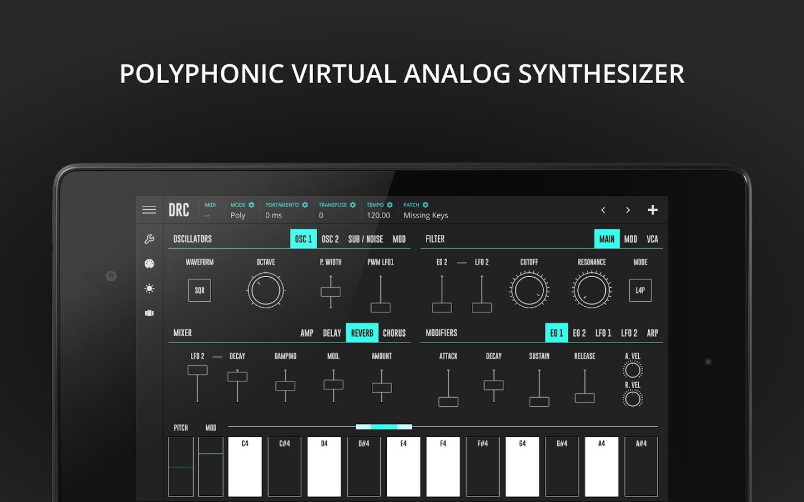
Task: Switch to the oscillators MOD tab
Action: [x=399, y=239]
